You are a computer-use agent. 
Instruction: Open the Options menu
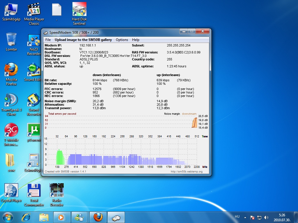pyautogui.click(x=122, y=40)
